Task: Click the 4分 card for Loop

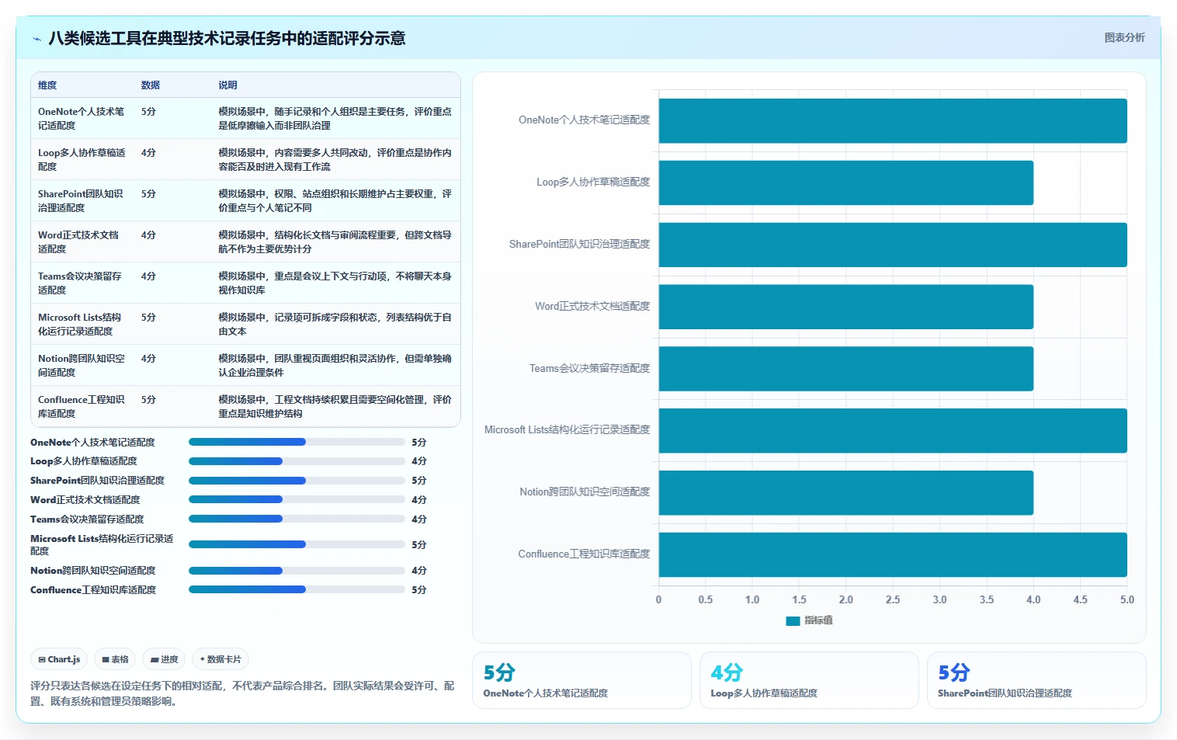Action: pos(809,680)
